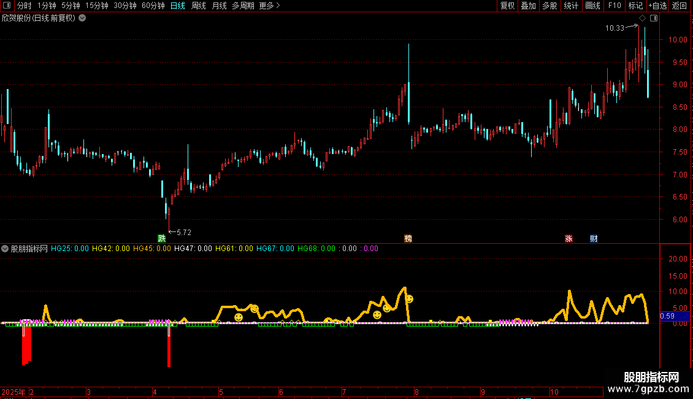The image size is (693, 399).
Task: Switch to 分时 intraday view
Action: 25,6
